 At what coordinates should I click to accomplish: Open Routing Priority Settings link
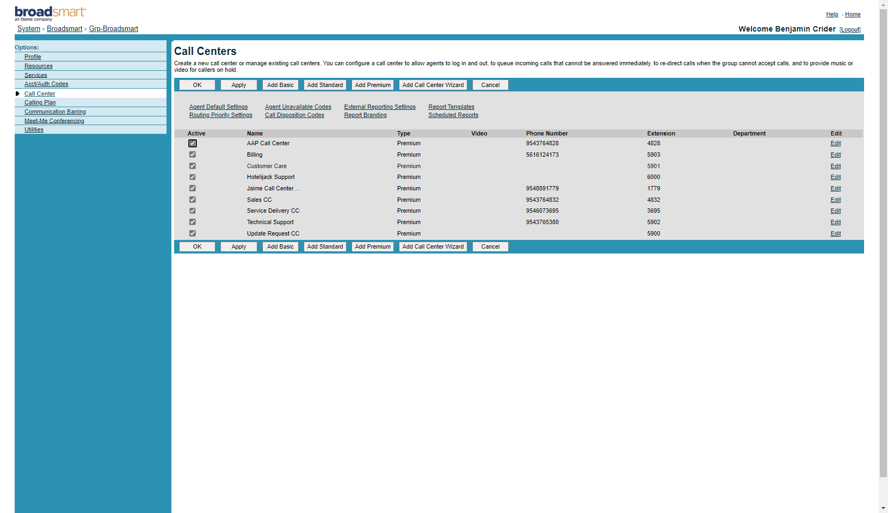tap(221, 115)
